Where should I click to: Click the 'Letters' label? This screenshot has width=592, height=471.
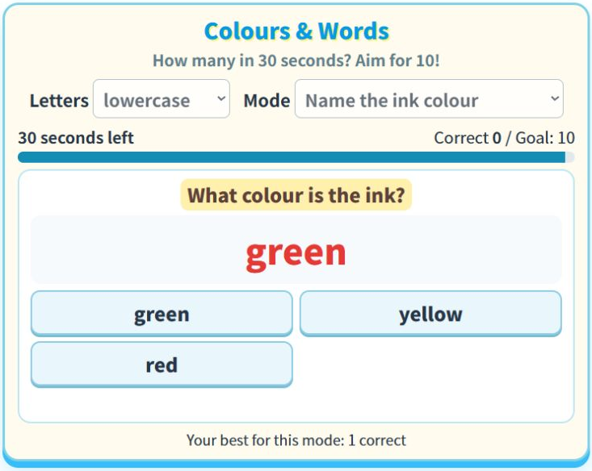[59, 101]
